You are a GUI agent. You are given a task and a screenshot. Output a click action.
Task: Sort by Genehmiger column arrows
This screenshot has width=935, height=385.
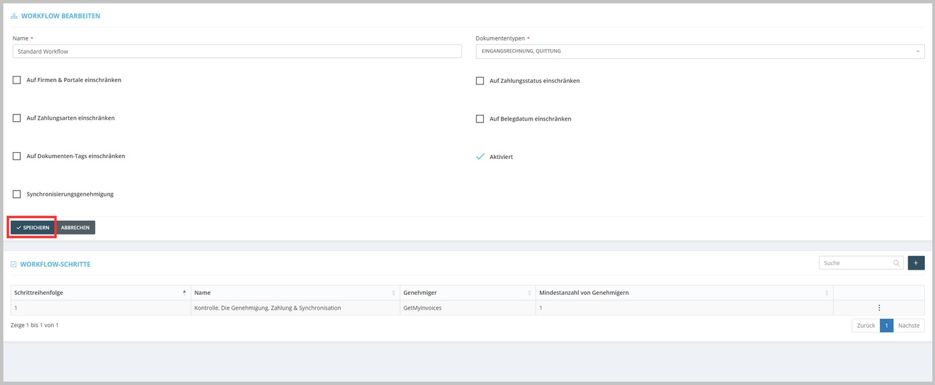(x=530, y=293)
